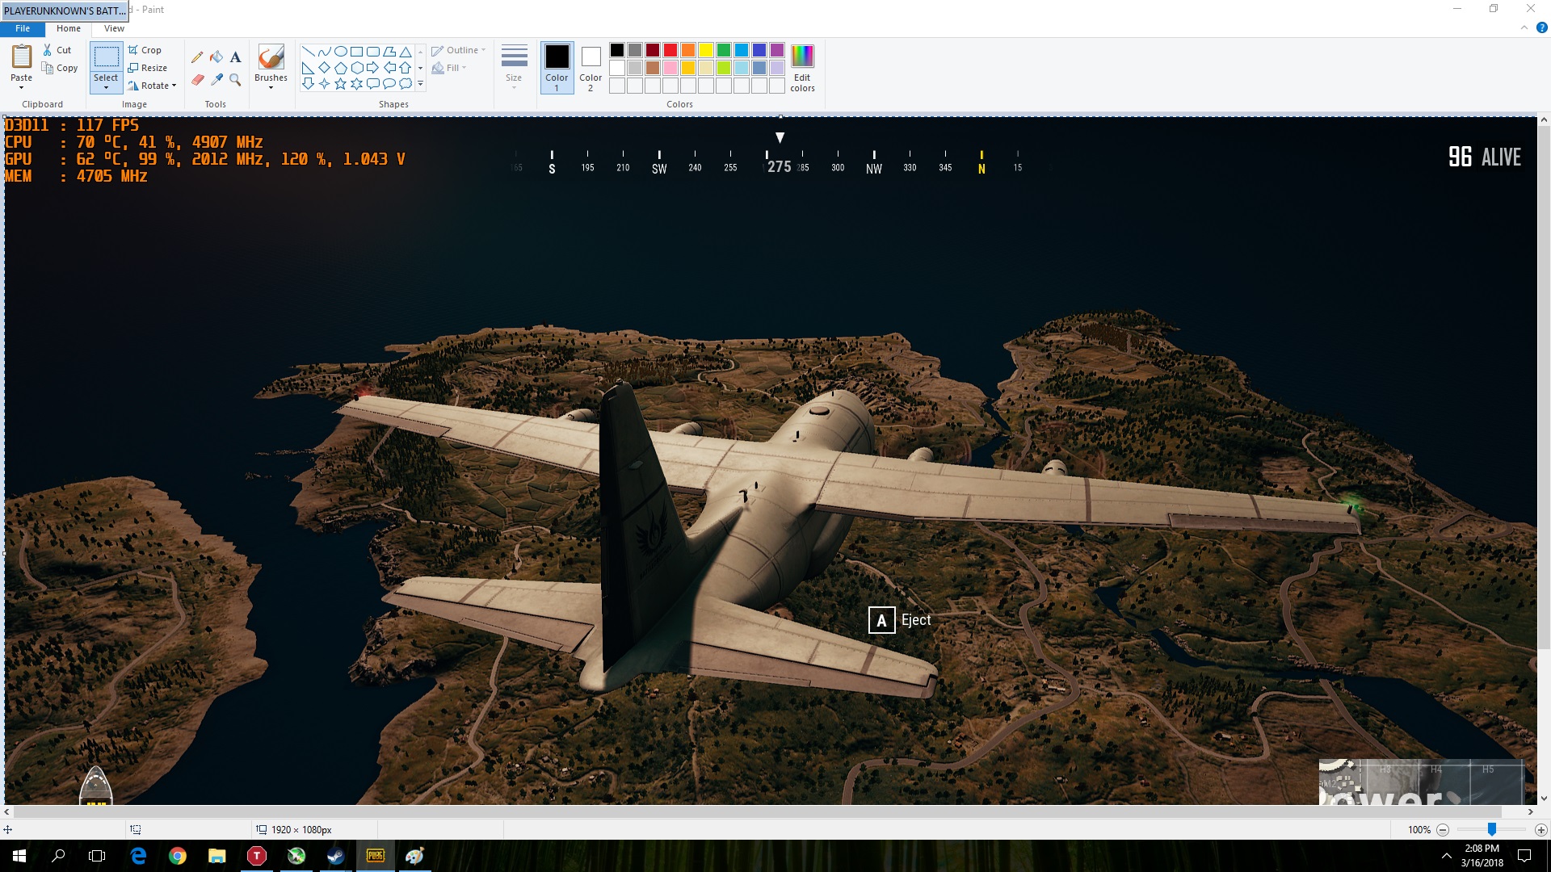Zoom in with the plus button
The width and height of the screenshot is (1551, 872).
click(1540, 830)
